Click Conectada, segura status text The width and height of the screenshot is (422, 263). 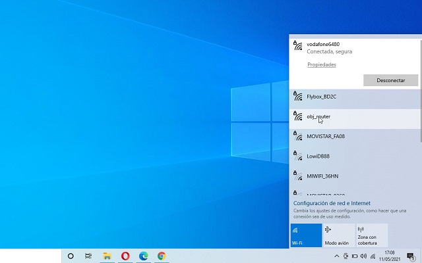(x=330, y=51)
